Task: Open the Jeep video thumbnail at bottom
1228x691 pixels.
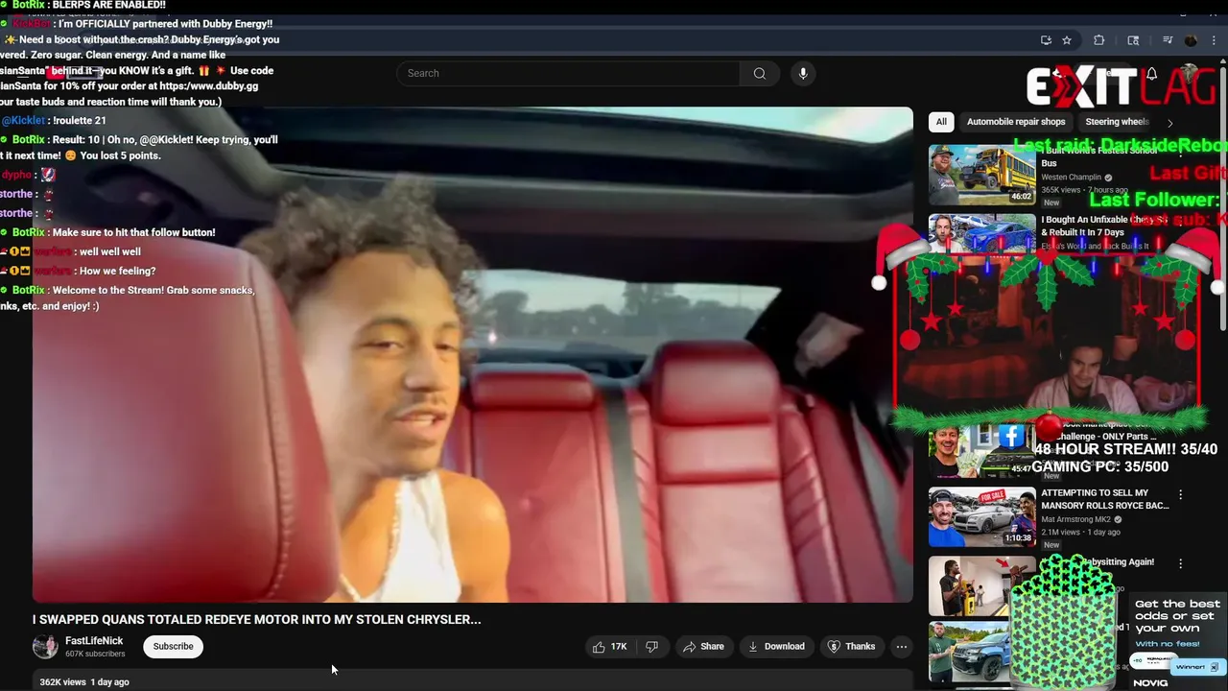Action: 971,651
